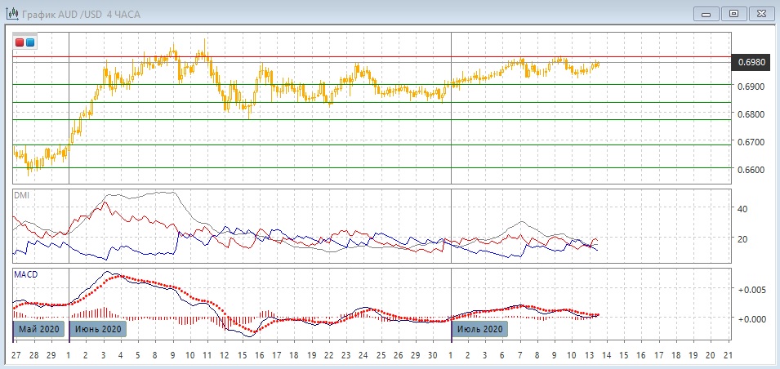Click the 0.6900 price axis label
The height and width of the screenshot is (369, 780).
pos(751,87)
